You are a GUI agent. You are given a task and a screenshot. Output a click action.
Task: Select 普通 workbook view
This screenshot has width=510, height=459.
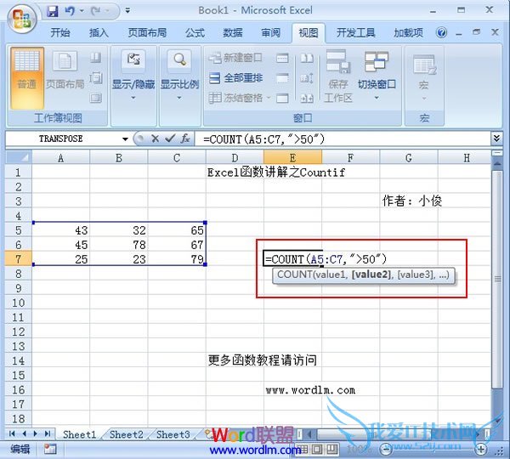coord(27,78)
